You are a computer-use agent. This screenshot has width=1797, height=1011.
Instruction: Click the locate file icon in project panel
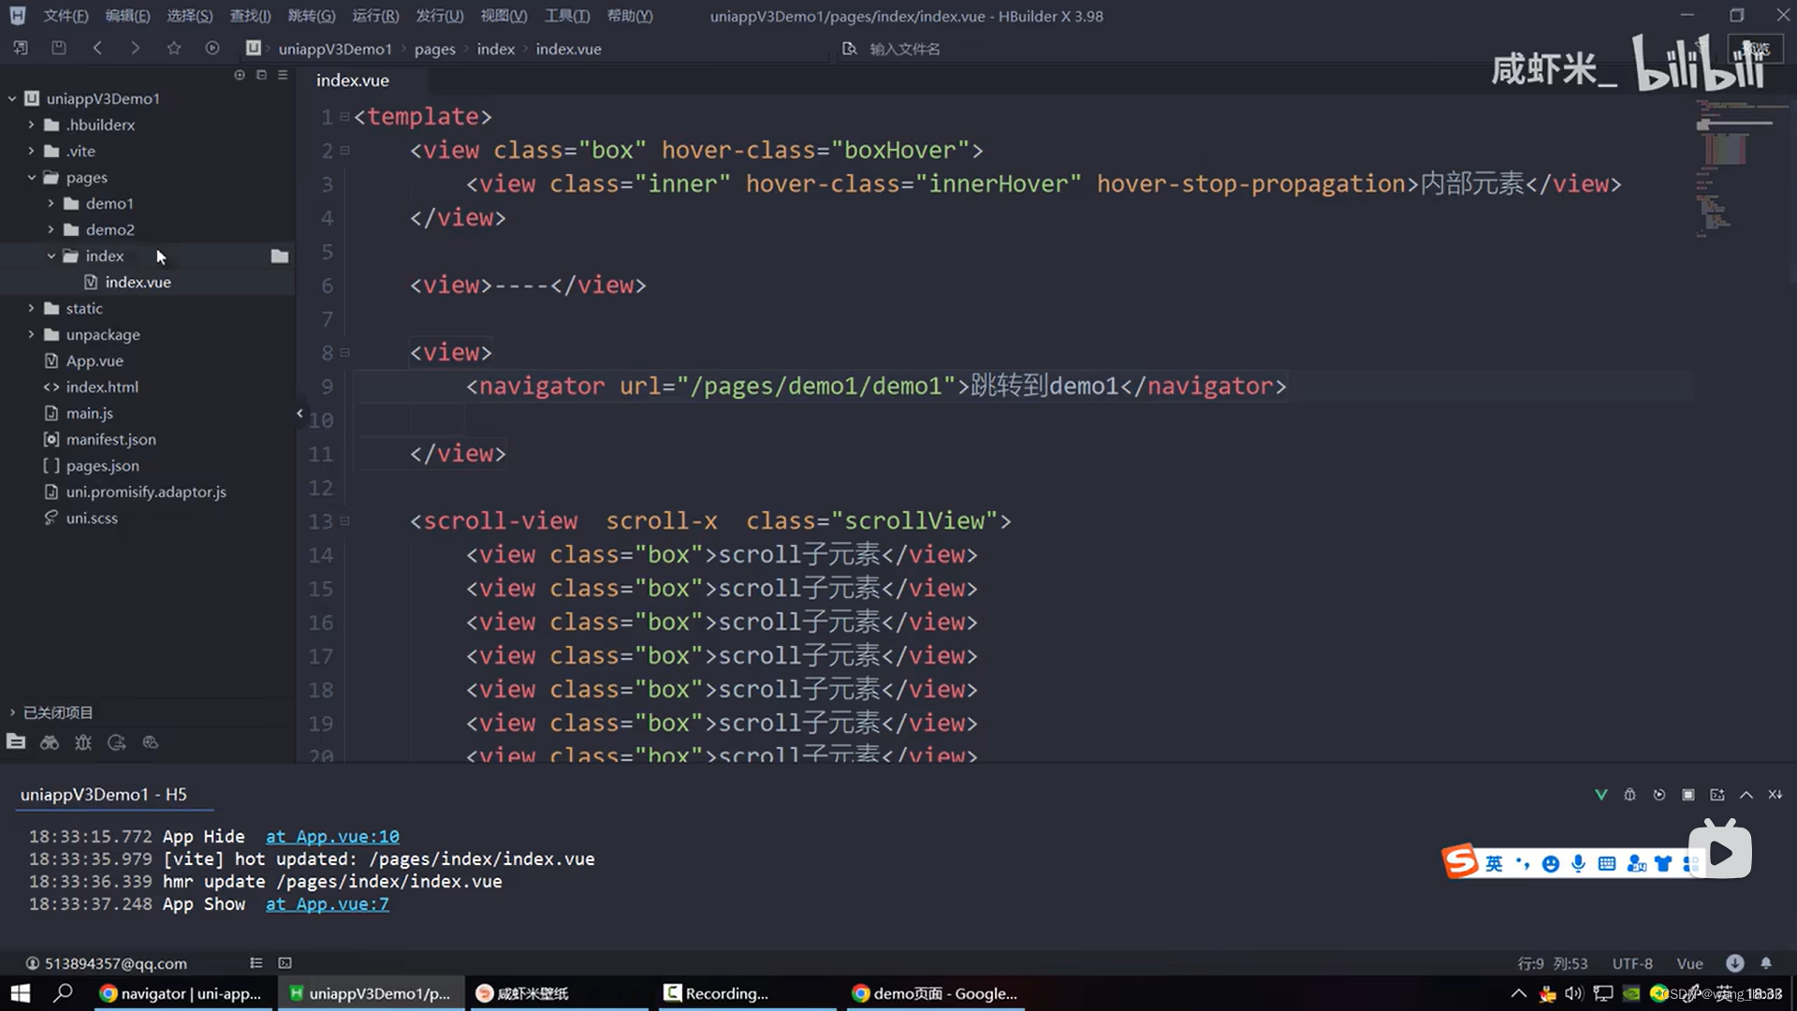[x=240, y=75]
